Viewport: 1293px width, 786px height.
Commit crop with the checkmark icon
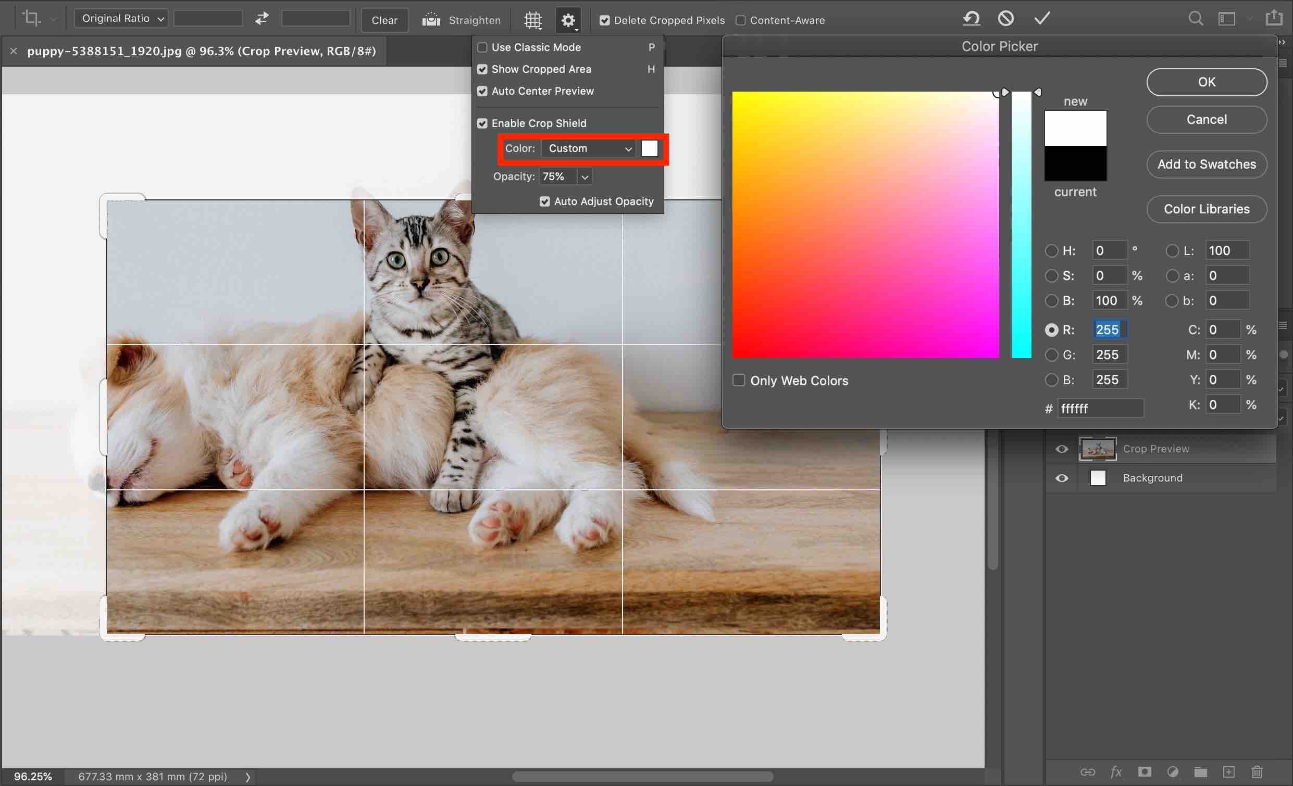[1042, 19]
